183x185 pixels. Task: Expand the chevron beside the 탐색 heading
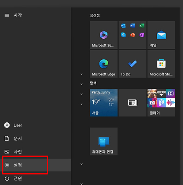pyautogui.click(x=82, y=84)
